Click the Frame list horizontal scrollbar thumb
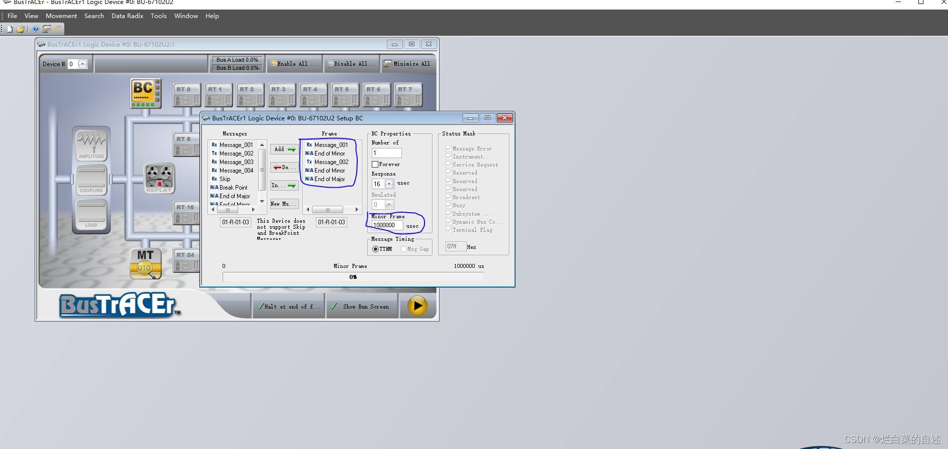 [328, 210]
